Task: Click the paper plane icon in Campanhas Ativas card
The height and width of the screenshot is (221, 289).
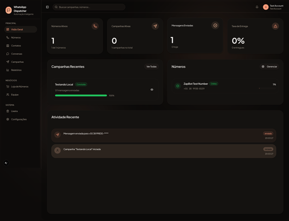Action: point(155,26)
